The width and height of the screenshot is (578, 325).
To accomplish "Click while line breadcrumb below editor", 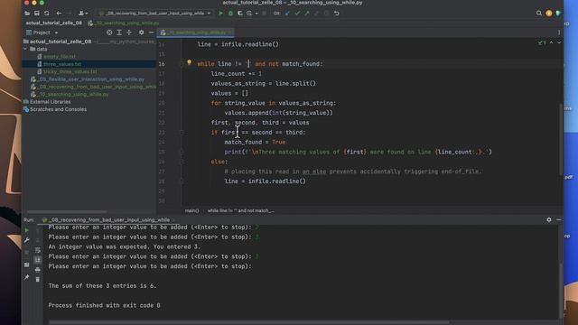I will (241, 210).
